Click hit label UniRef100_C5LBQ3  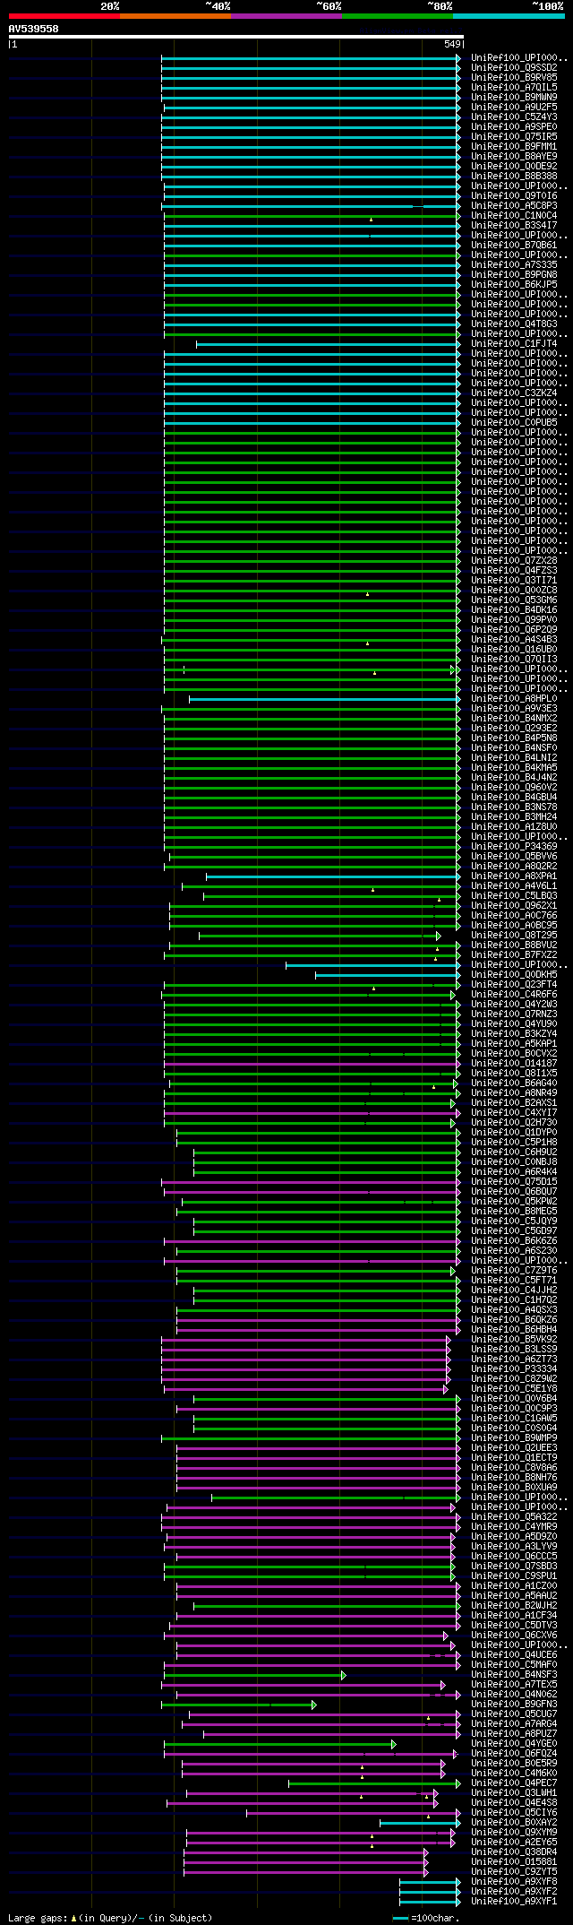point(514,895)
